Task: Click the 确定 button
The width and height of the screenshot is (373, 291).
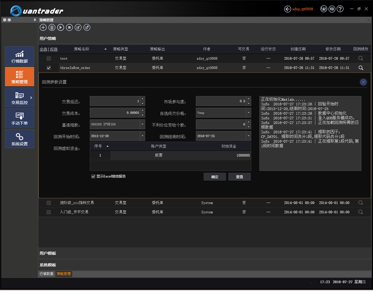Action: (215, 177)
